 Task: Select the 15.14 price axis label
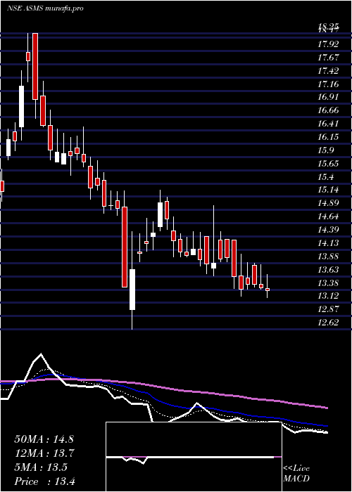click(x=328, y=190)
